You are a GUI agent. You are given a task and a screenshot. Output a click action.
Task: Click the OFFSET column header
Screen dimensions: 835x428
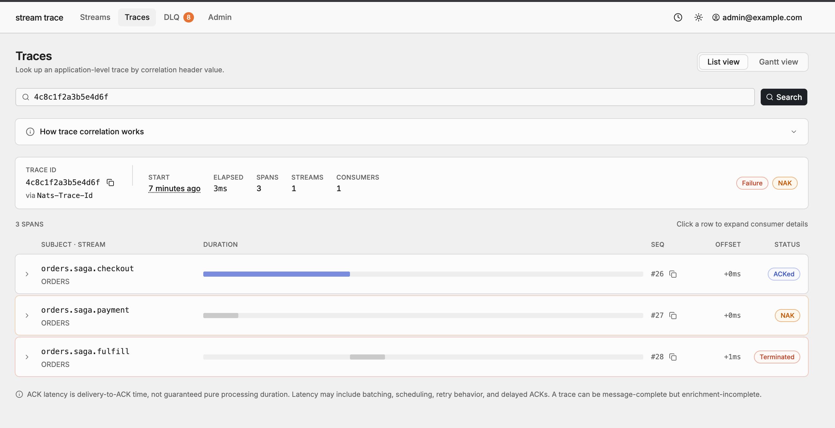pyautogui.click(x=728, y=245)
